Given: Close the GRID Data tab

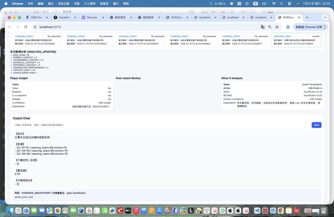Looking at the screenshot, I should [47, 17].
